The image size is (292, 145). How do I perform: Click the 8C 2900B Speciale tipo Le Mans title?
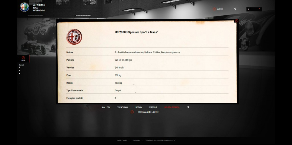click(137, 32)
